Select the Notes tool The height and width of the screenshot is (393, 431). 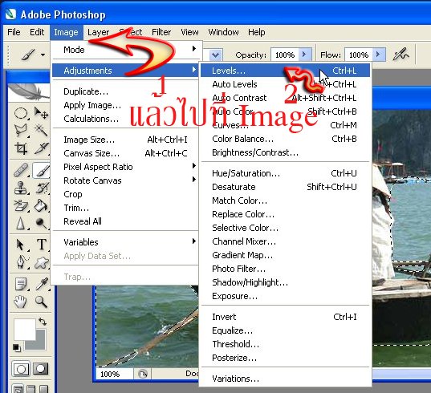tap(21, 284)
